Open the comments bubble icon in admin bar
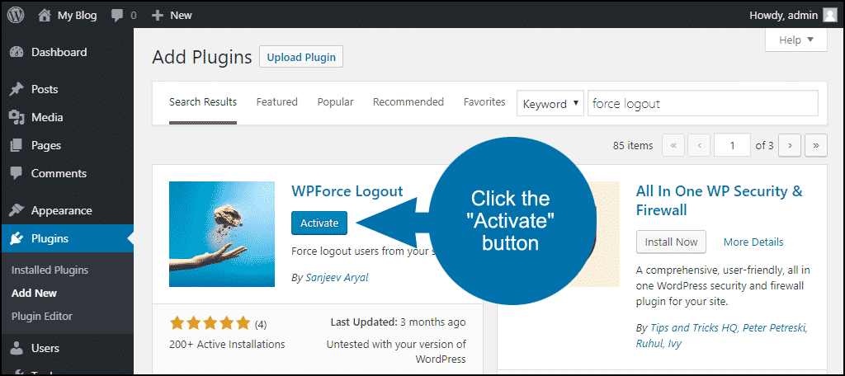 117,16
